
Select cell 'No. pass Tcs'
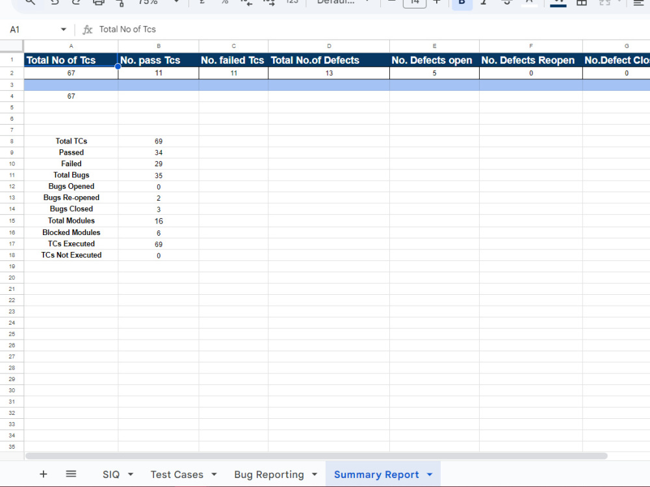pos(159,60)
